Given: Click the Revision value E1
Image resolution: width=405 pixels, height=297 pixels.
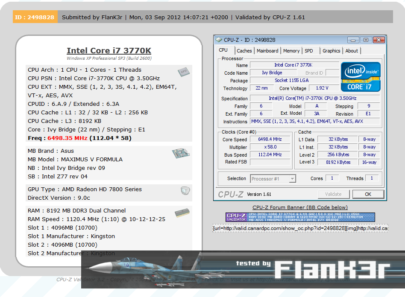Looking at the screenshot, I should (x=369, y=114).
